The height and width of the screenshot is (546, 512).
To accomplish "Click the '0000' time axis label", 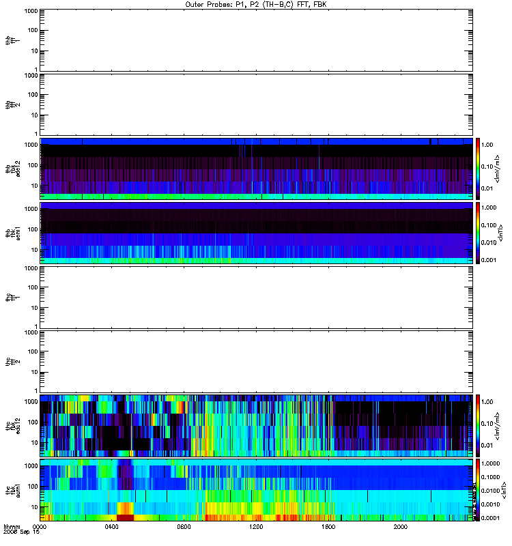I will (40, 527).
